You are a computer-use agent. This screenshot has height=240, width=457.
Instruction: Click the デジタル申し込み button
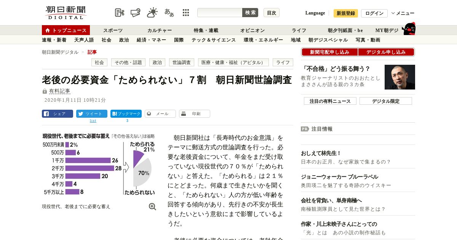386,52
